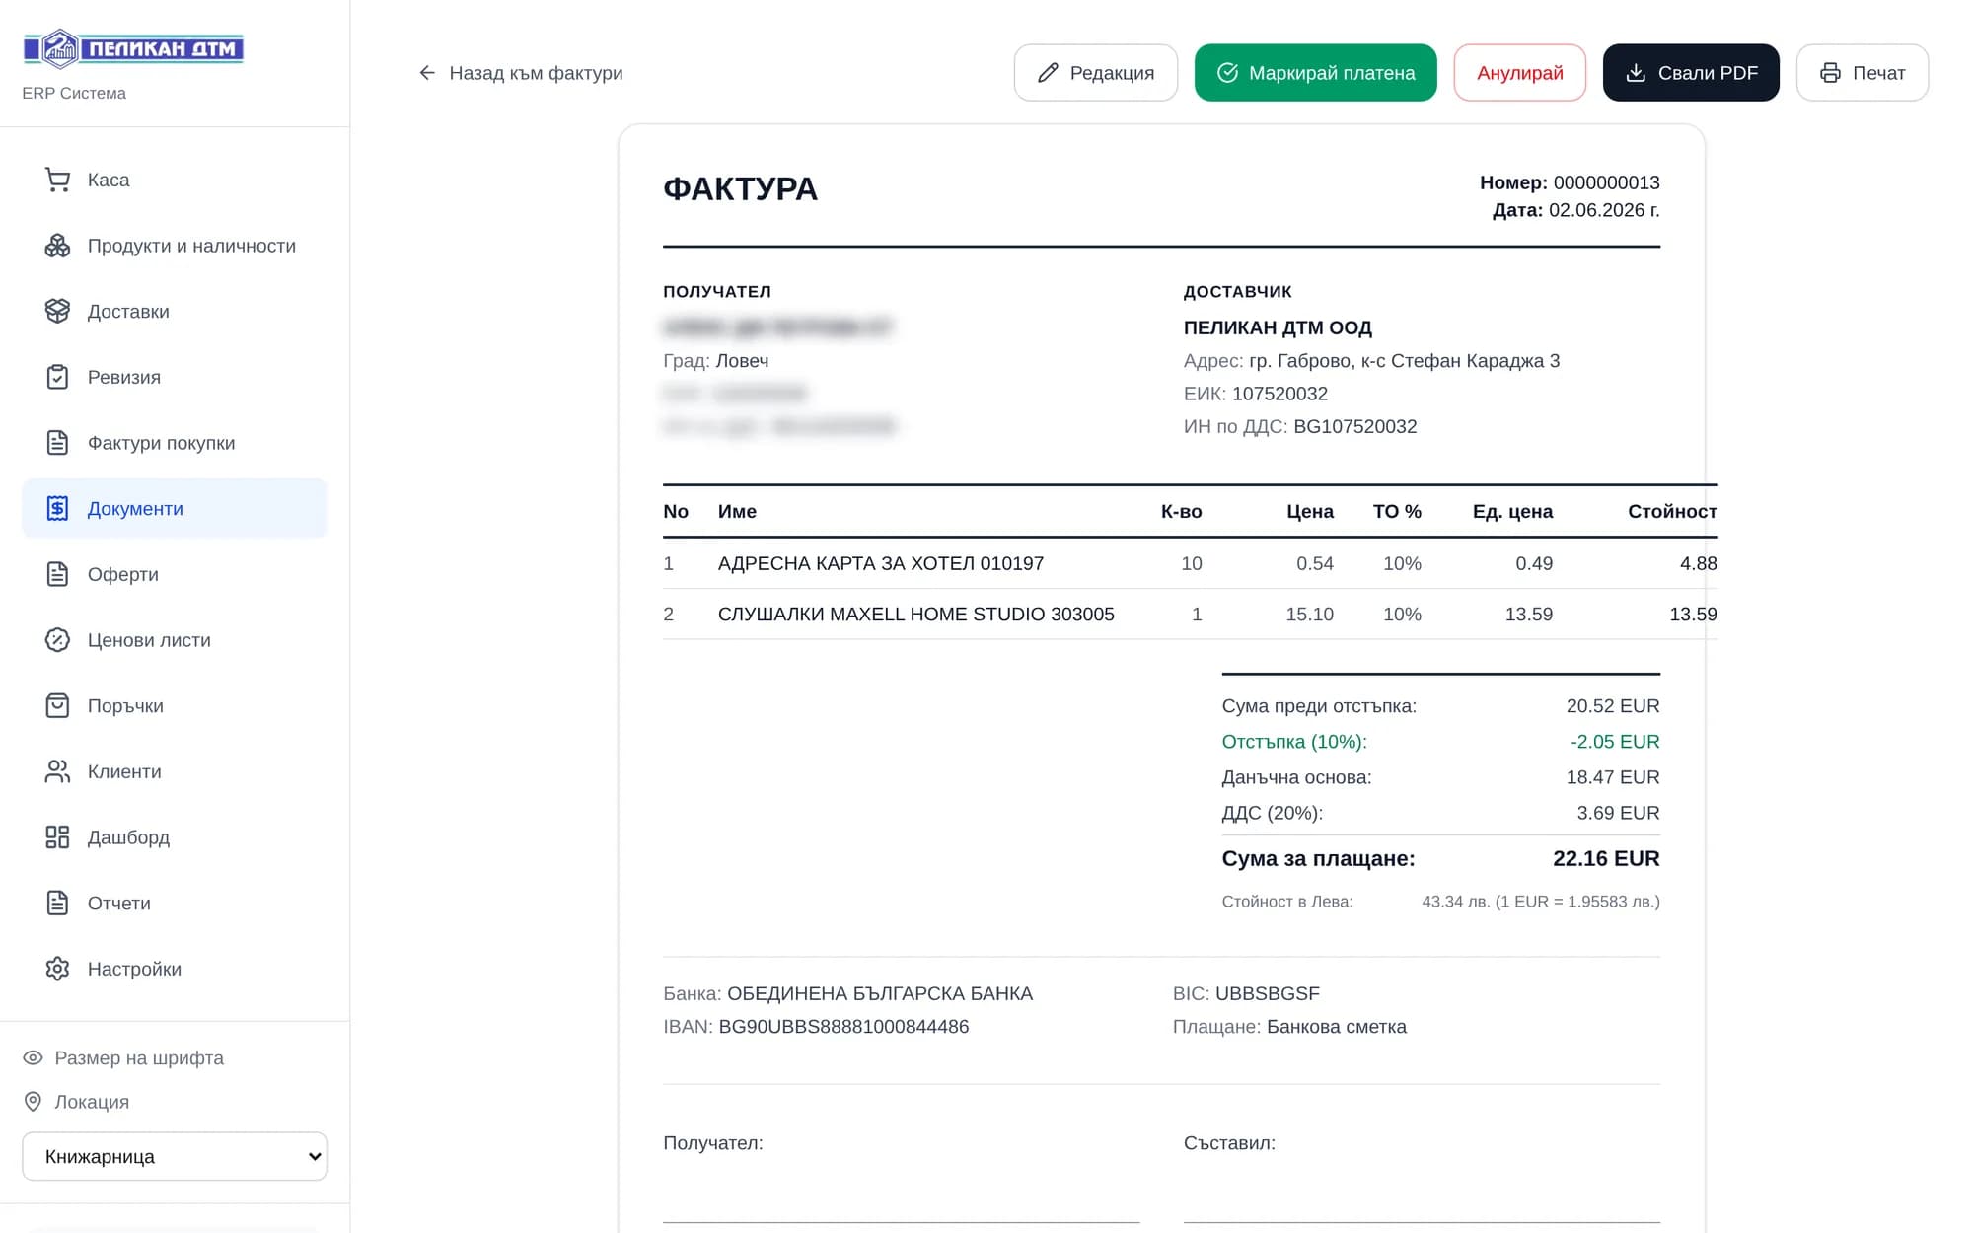Open the Книжарница location dropdown
Viewport: 1973px width, 1233px height.
tap(175, 1156)
